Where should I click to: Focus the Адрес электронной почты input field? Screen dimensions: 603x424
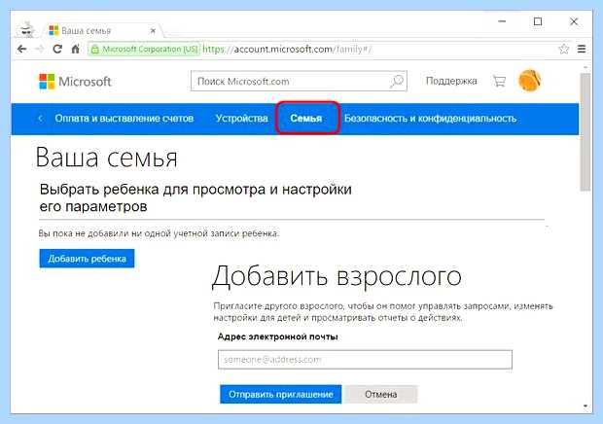[365, 360]
